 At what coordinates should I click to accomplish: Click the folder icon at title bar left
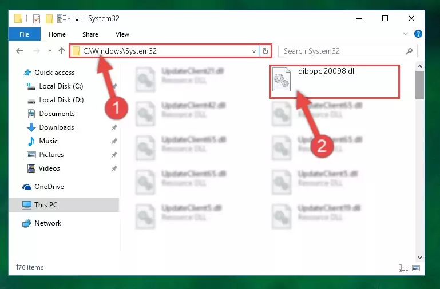pyautogui.click(x=18, y=18)
